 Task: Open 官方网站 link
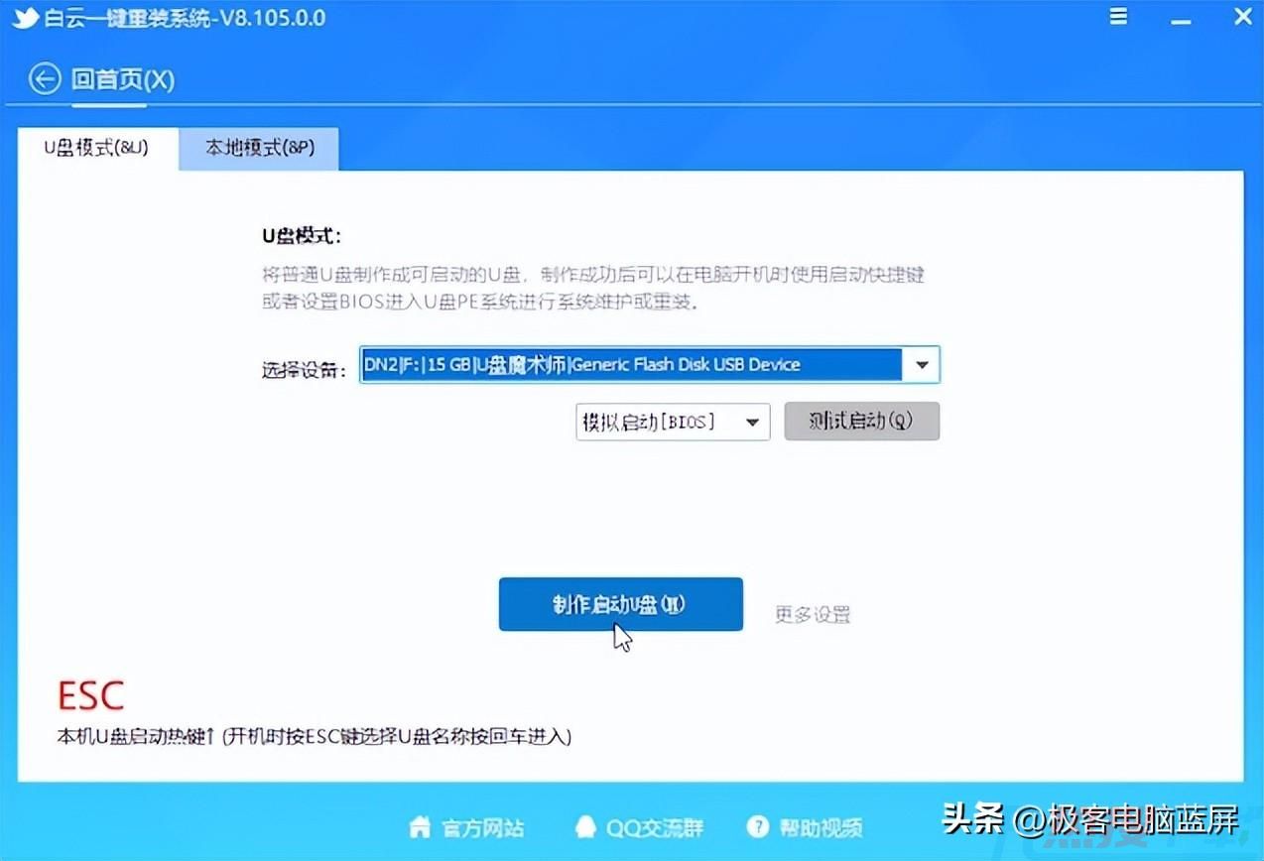point(482,827)
